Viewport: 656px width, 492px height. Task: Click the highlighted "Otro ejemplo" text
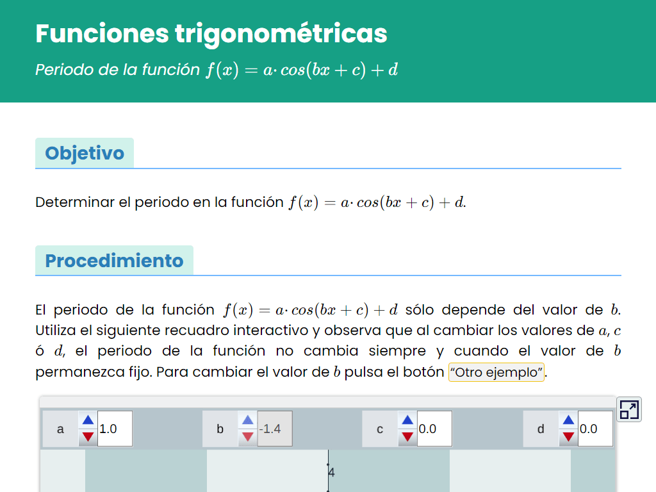pos(496,372)
